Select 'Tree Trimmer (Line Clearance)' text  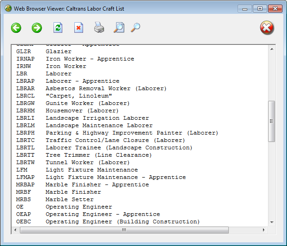pyautogui.click(x=99, y=155)
